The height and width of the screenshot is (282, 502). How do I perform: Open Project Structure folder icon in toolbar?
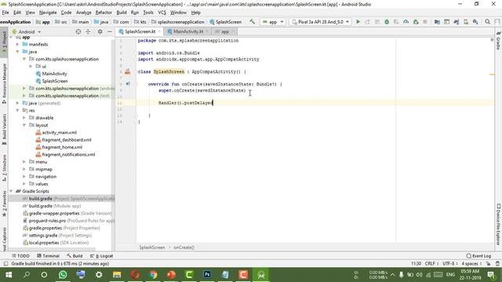[437, 22]
